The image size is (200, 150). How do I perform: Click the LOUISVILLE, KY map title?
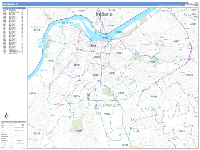tap(11, 4)
